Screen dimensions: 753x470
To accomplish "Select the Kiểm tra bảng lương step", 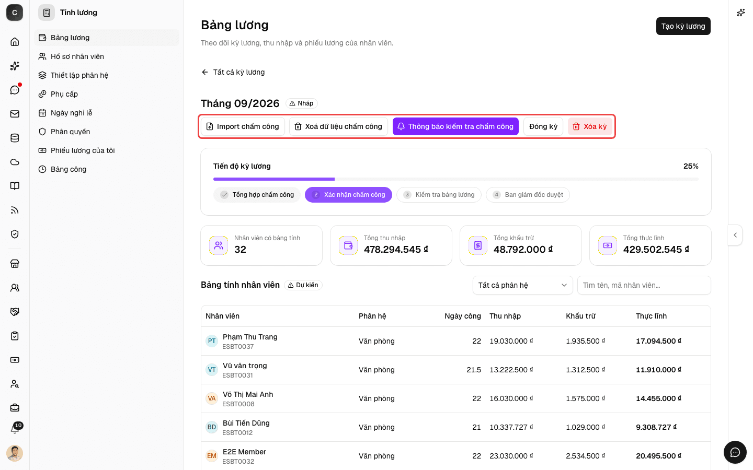I will click(x=439, y=195).
